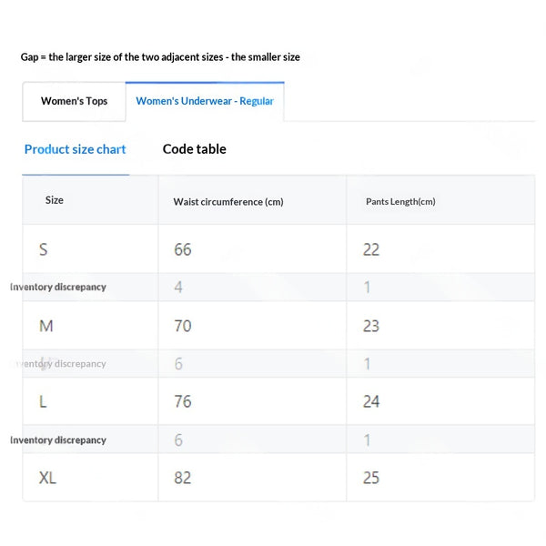Image resolution: width=546 pixels, height=546 pixels.
Task: Click the waist gap value 4
Action: (x=178, y=288)
